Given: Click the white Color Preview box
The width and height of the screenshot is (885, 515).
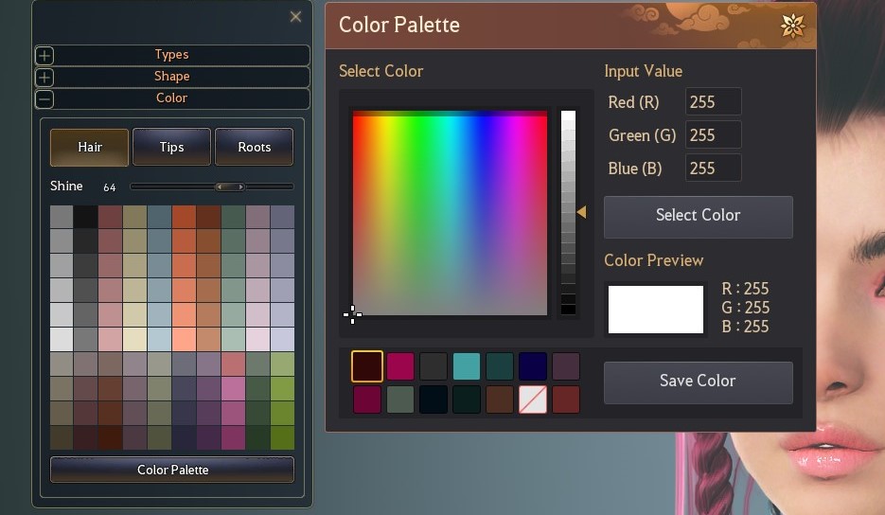Looking at the screenshot, I should [655, 310].
